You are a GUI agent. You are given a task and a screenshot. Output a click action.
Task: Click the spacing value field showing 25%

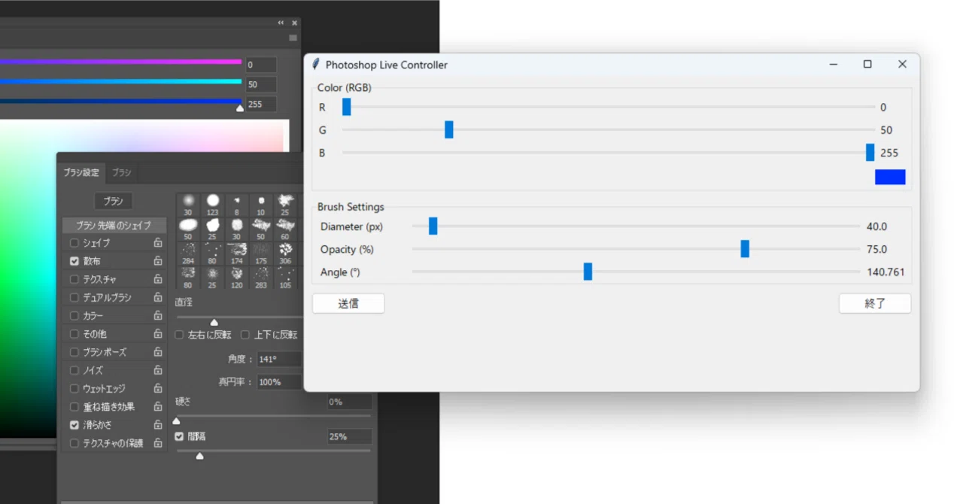pos(349,436)
